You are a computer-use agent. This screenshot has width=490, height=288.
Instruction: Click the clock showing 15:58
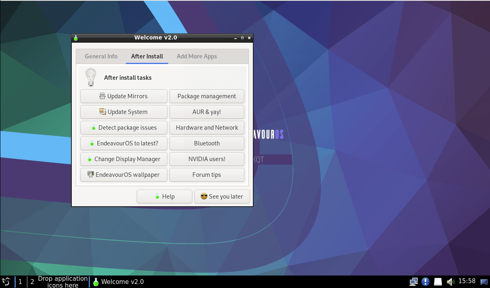(467, 281)
